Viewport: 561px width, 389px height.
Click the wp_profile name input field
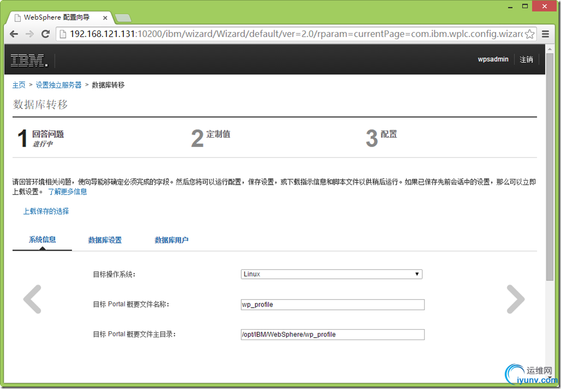tap(333, 305)
